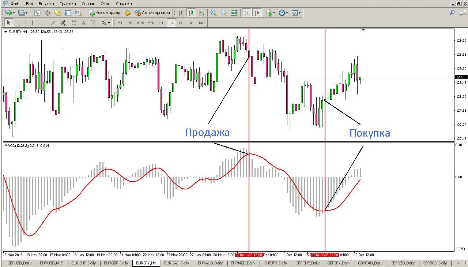Tile windows icon next to zoom out
468x267 pixels.
pyautogui.click(x=234, y=13)
